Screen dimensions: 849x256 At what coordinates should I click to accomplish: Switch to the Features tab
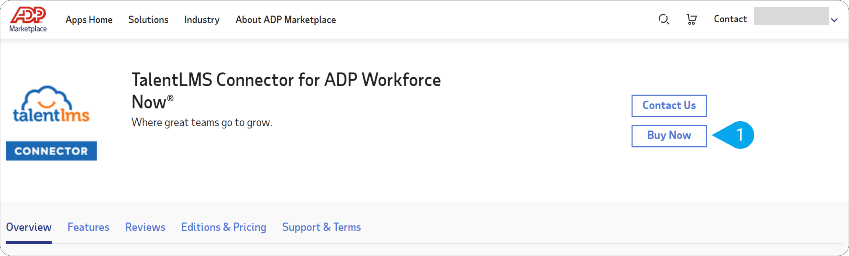(88, 227)
